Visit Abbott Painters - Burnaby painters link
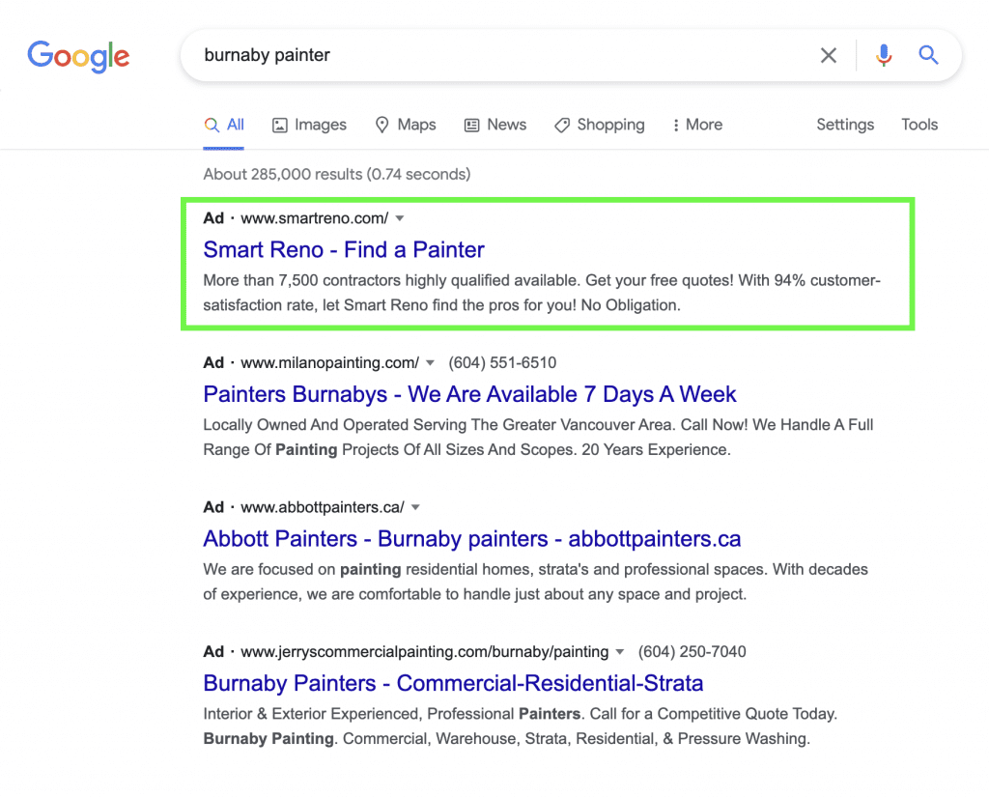 (472, 539)
